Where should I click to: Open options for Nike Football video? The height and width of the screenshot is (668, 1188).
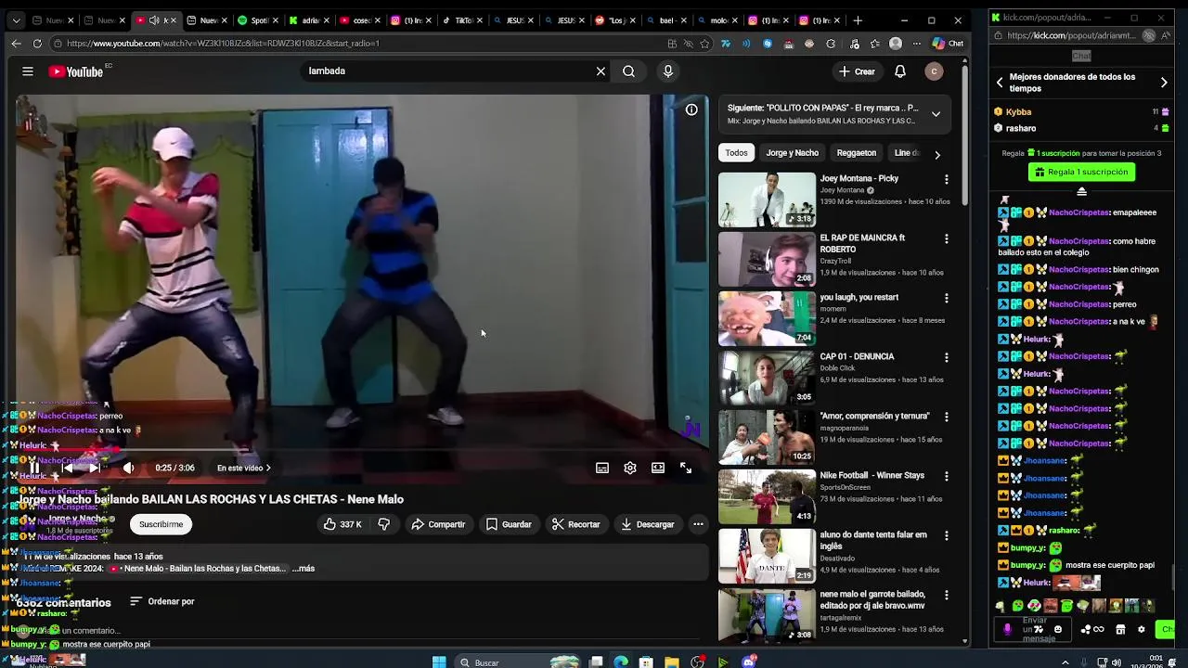point(946,476)
